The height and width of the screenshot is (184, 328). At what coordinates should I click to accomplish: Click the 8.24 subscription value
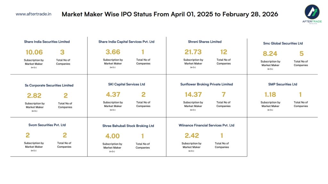click(270, 54)
